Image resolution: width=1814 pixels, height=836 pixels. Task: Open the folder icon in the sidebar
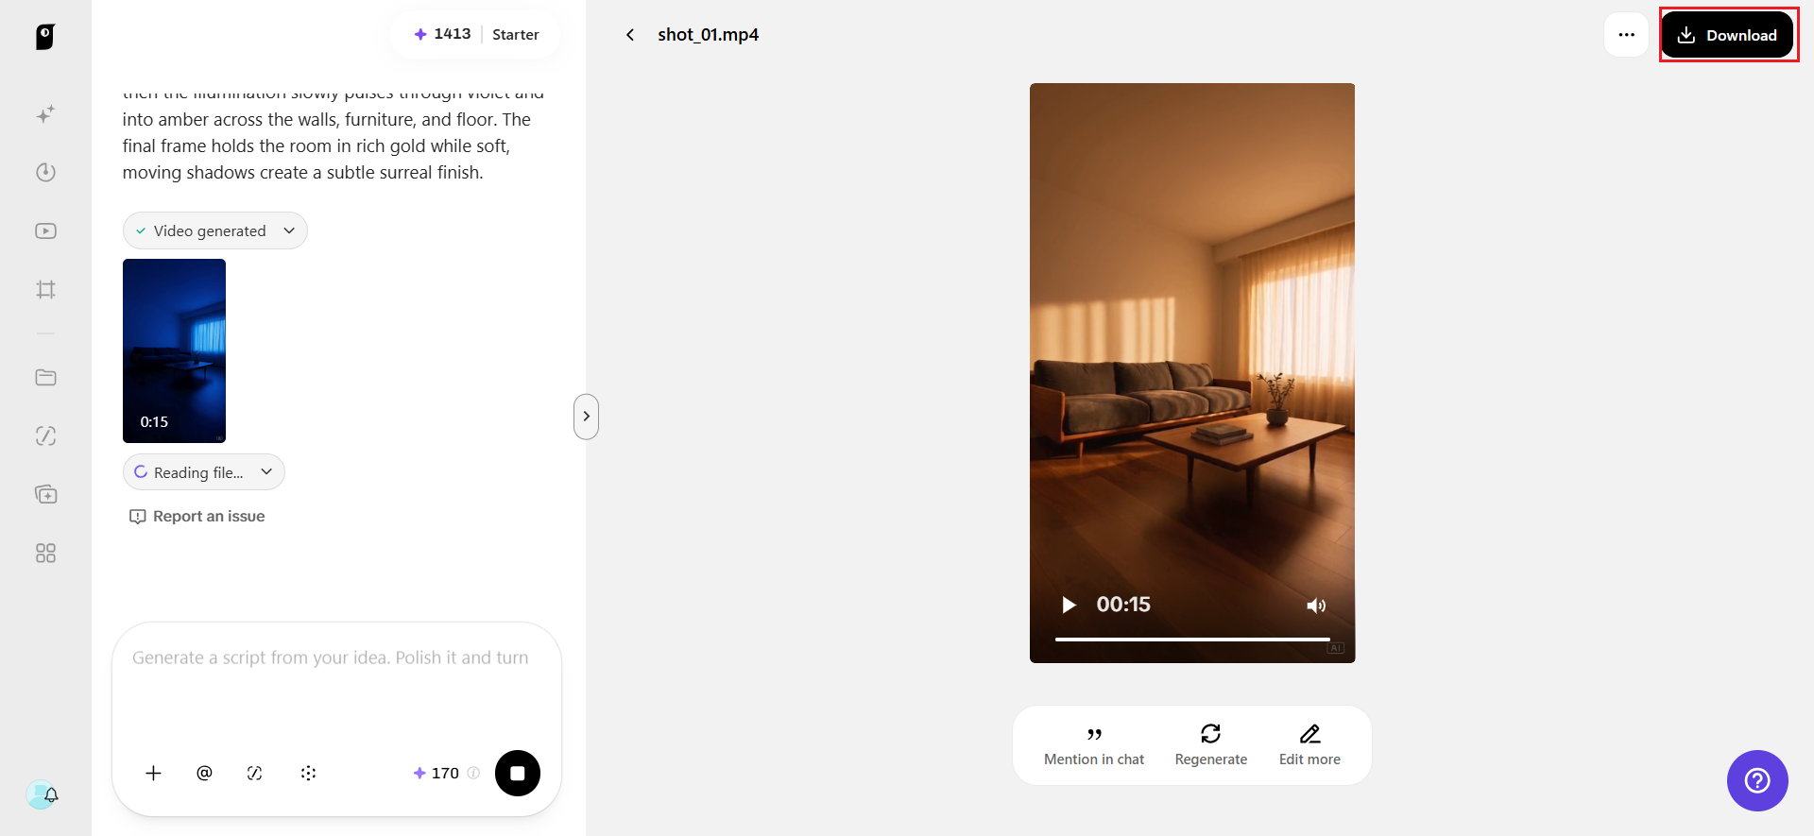tap(45, 377)
